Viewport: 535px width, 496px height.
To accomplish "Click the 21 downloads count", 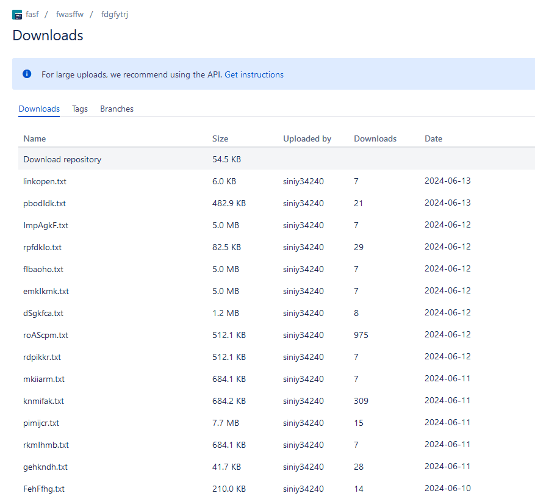I will pos(359,203).
